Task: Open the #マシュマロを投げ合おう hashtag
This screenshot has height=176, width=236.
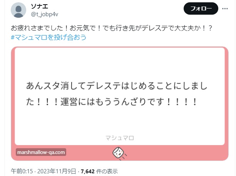Action: point(49,37)
